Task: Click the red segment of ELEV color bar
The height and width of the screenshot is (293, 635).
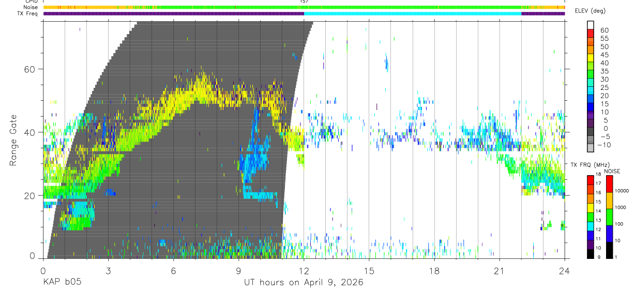Action: [x=591, y=34]
